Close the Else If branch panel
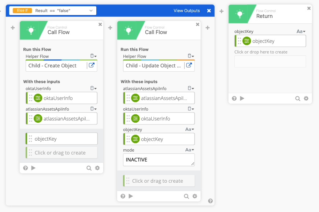Viewport: 319px width, 212px height. 209,11
